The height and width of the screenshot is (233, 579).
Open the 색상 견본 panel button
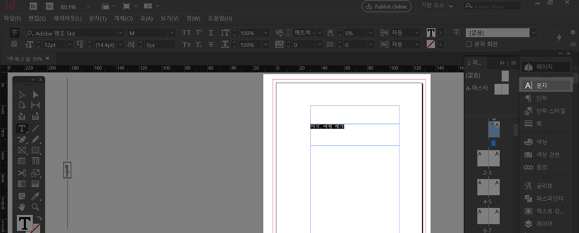(546, 154)
